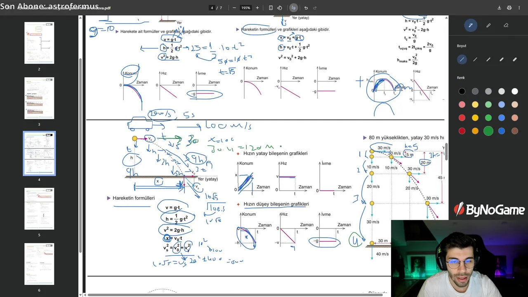Pick the pastel pink color swatch
Viewport: 528px width, 297px height.
point(462,105)
